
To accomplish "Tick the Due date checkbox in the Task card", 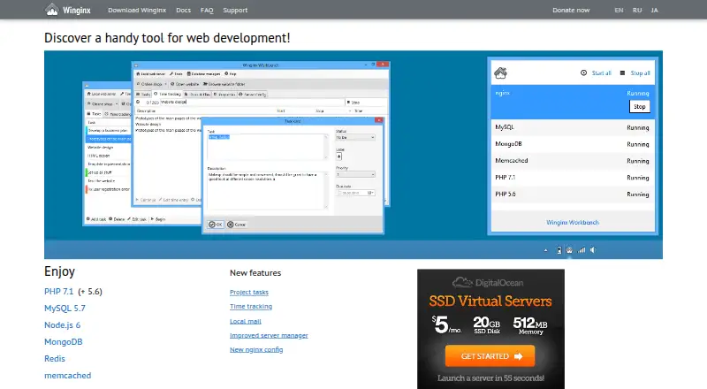I will [x=340, y=193].
